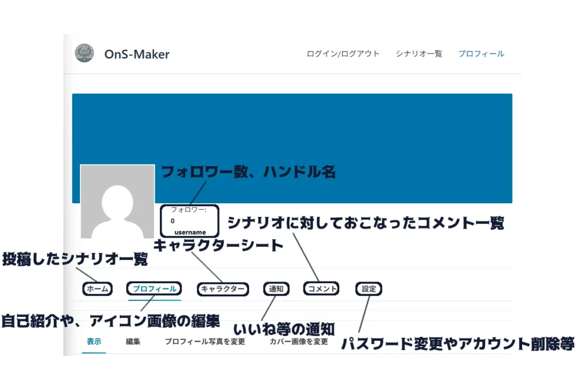Viewport: 585px width, 390px height.
Task: Open カバー画像を変更 option
Action: 299,341
